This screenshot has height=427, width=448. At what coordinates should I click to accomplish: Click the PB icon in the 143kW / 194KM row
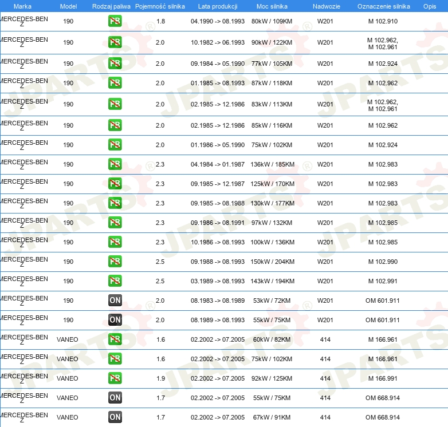(115, 281)
